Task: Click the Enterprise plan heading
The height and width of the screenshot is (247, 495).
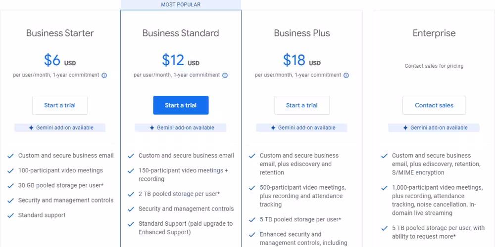Action: coord(434,33)
